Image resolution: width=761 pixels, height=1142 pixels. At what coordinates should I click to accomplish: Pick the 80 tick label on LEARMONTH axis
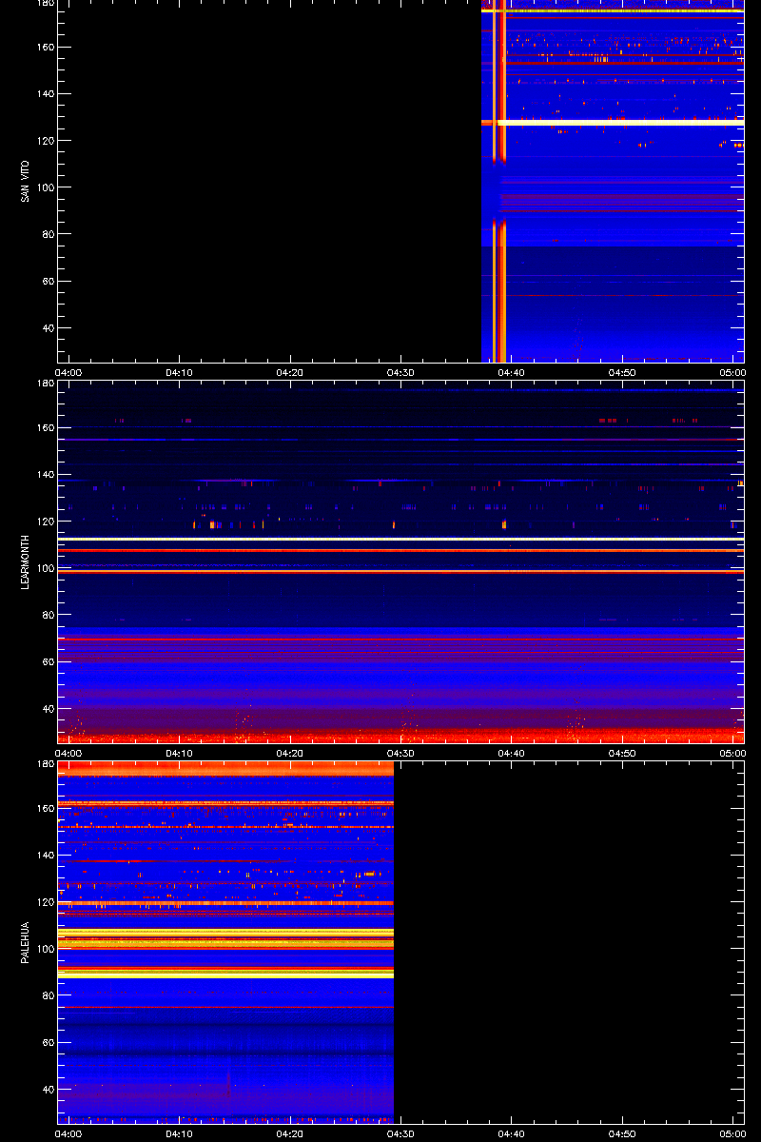(x=48, y=615)
